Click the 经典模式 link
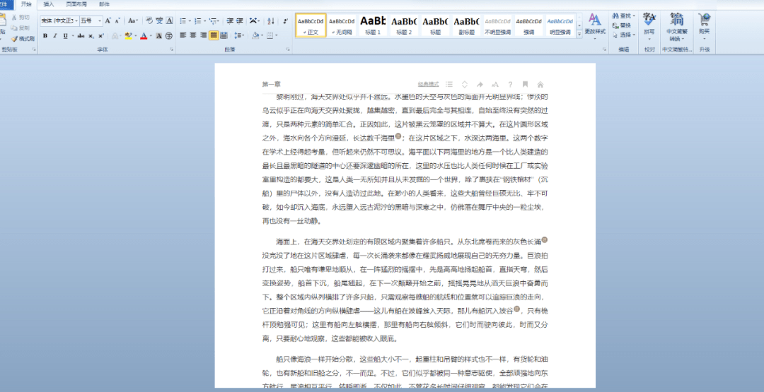The image size is (764, 392). [x=428, y=84]
